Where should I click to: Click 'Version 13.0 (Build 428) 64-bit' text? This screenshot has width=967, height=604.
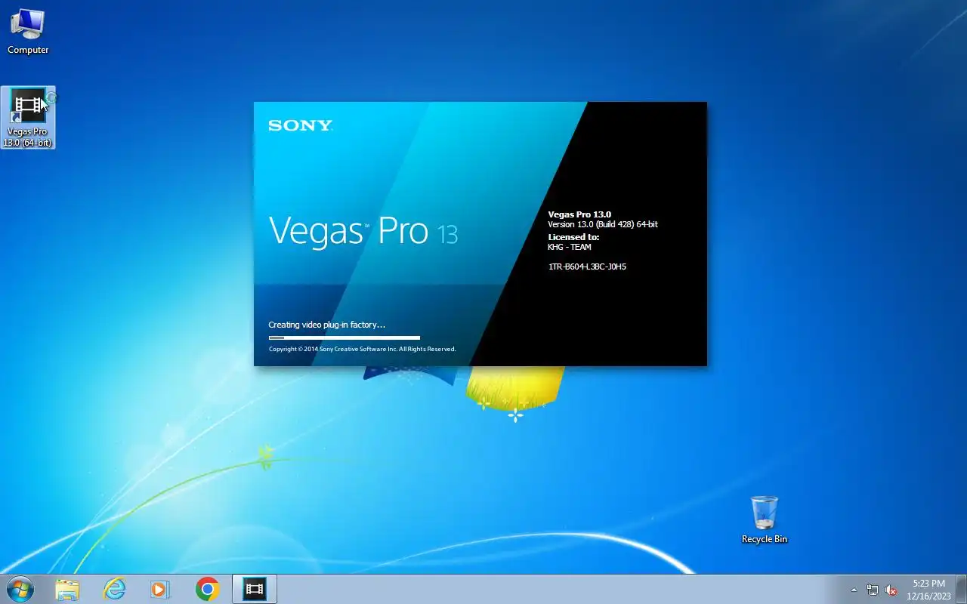603,224
